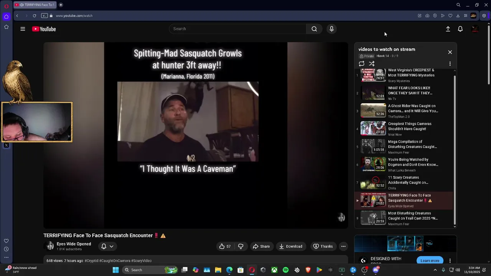The width and height of the screenshot is (491, 276).
Task: Open the YouTube guide hamburger menu
Action: (x=23, y=29)
